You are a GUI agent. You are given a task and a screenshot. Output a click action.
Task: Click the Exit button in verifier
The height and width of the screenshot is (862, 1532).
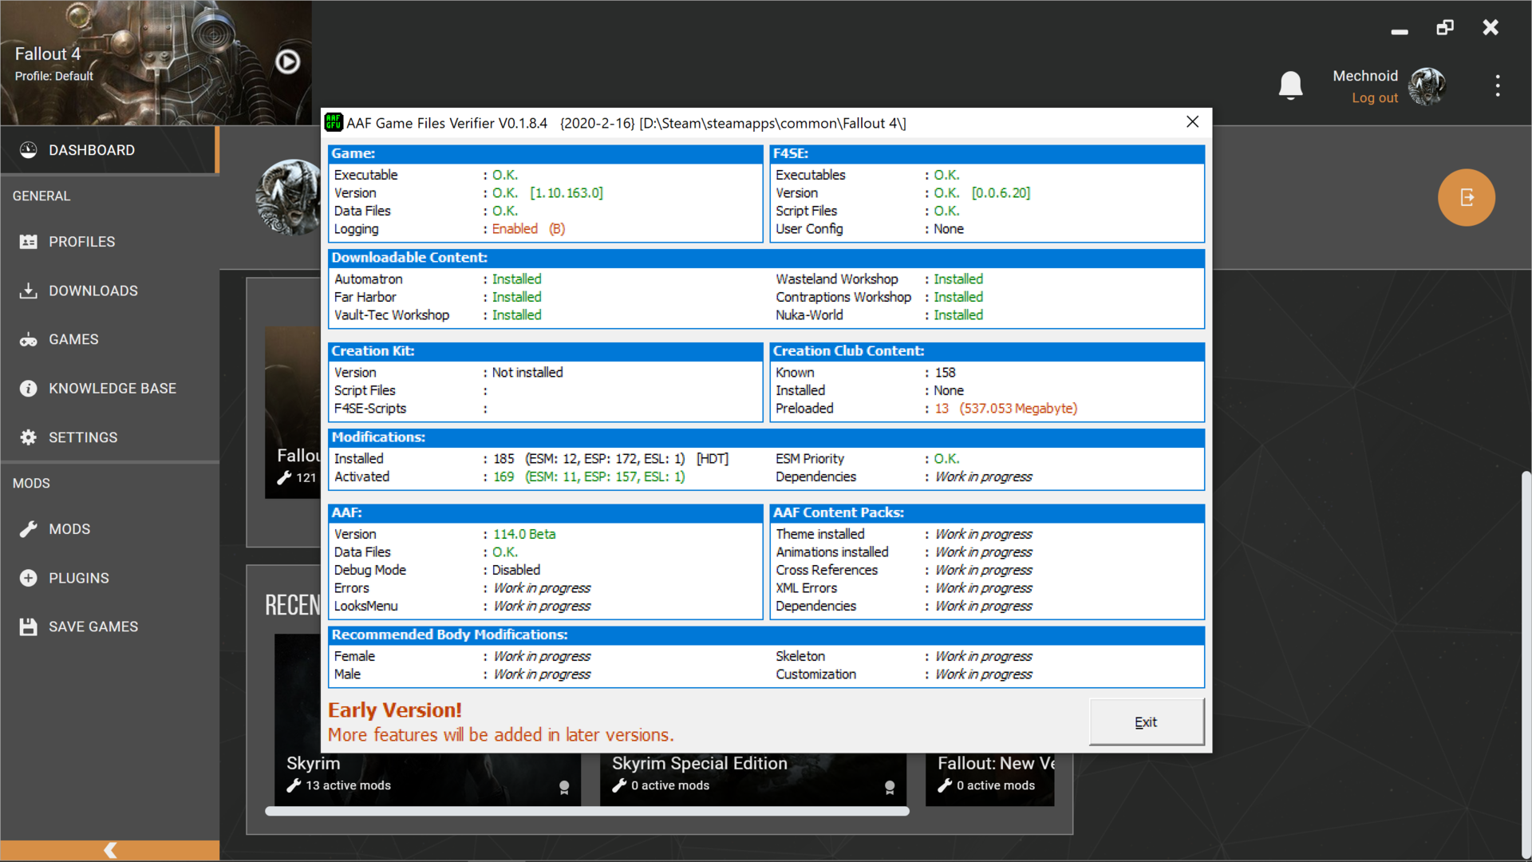click(1147, 722)
